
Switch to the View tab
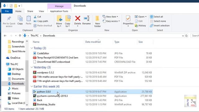click(x=41, y=11)
